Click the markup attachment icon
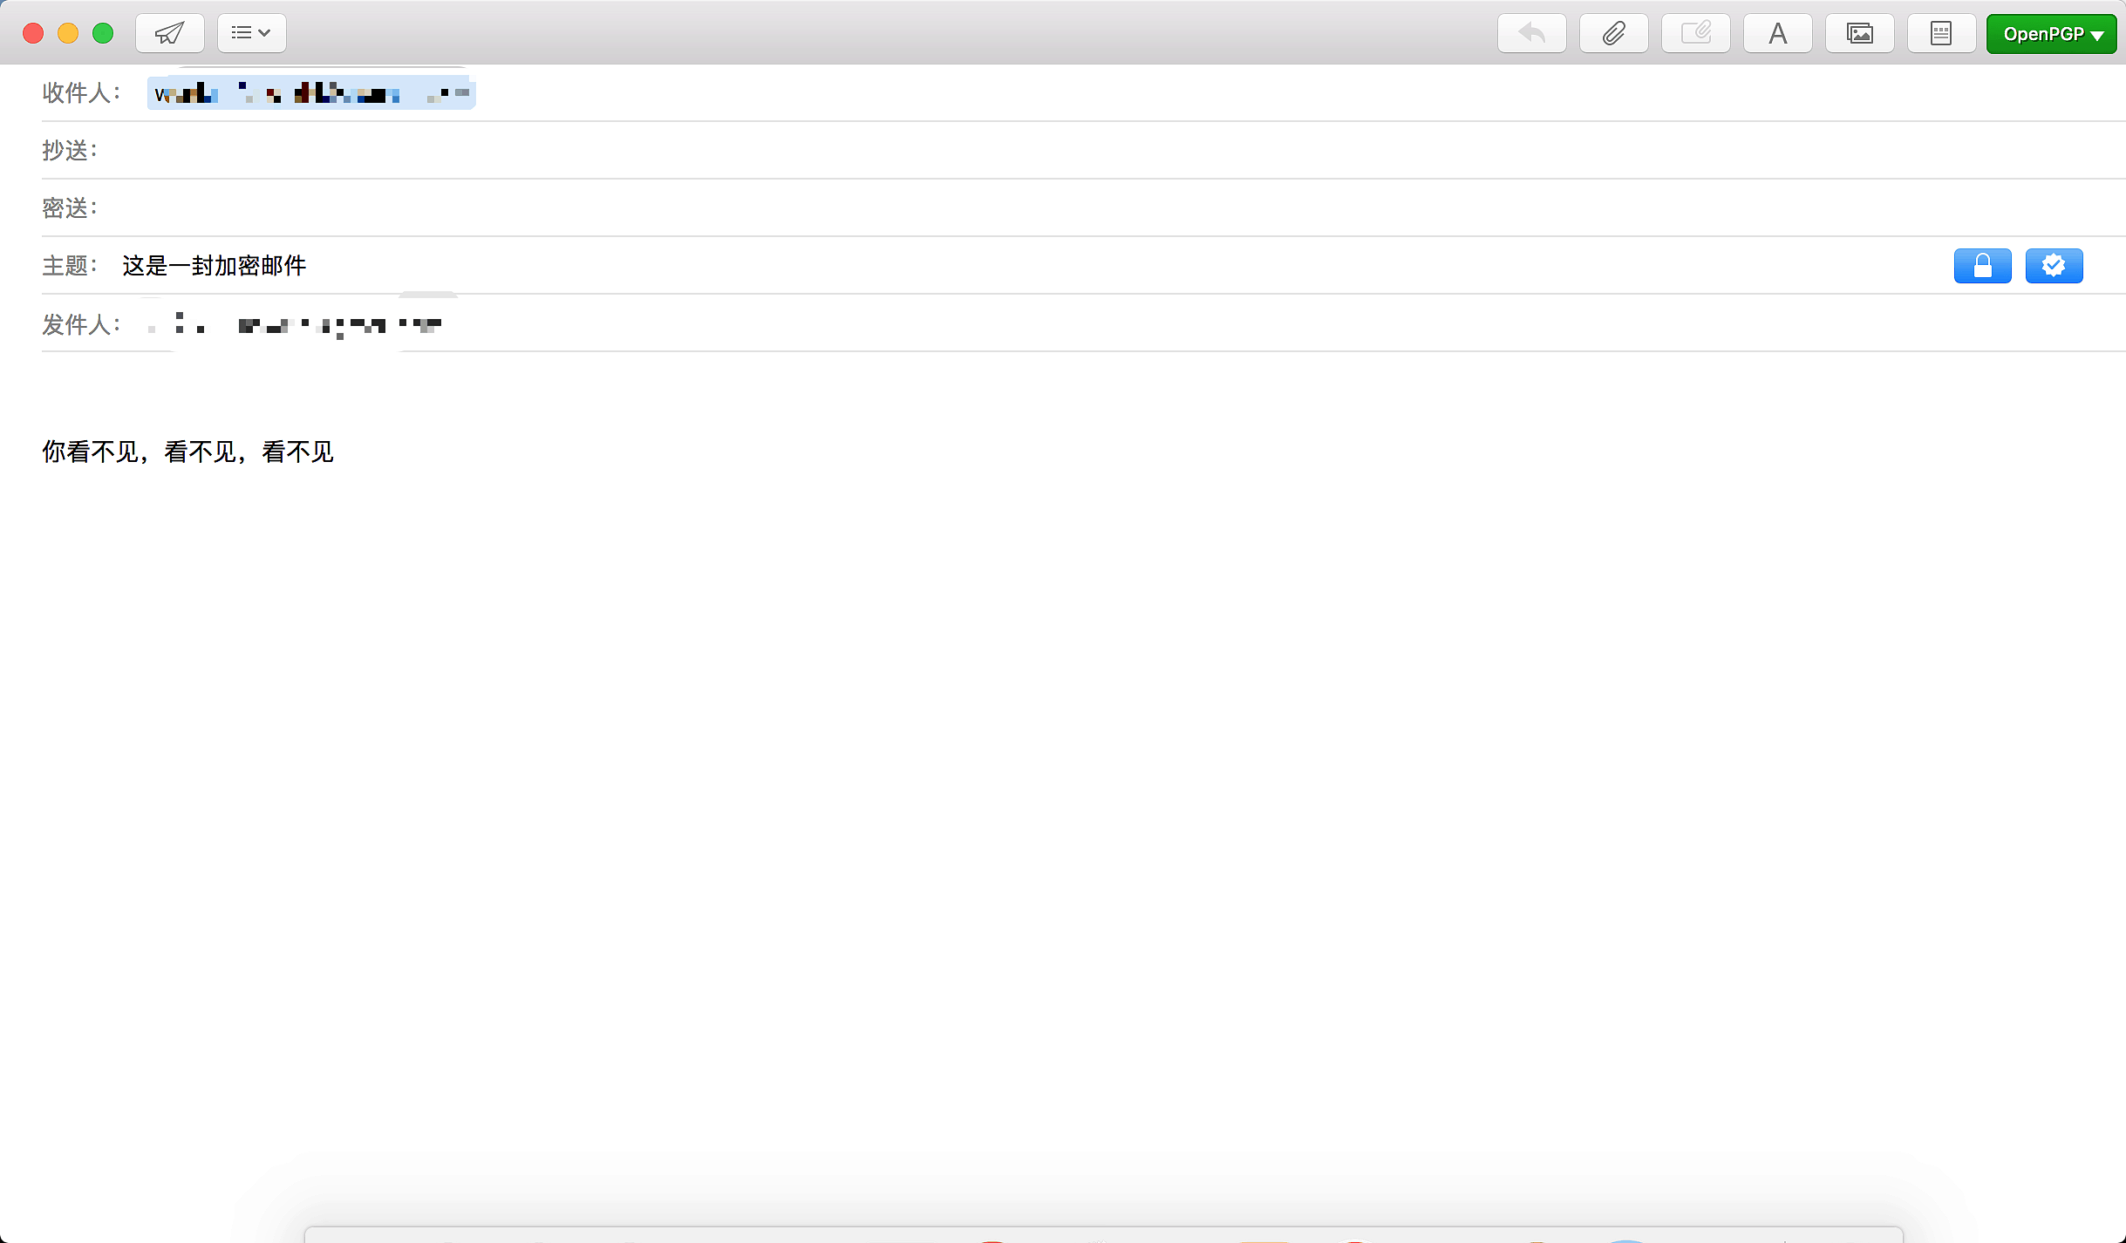 [1695, 34]
